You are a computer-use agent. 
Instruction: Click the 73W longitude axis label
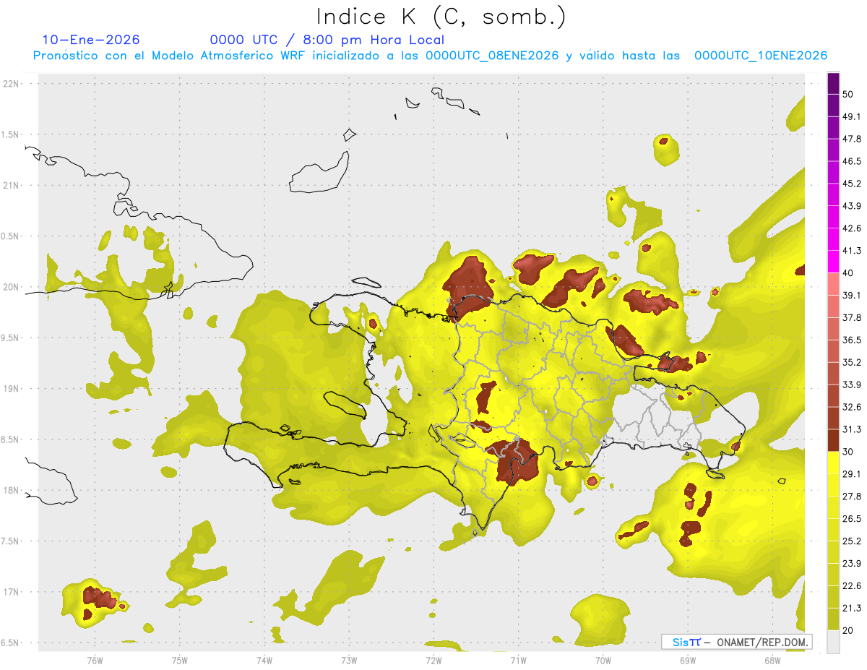[x=349, y=660]
